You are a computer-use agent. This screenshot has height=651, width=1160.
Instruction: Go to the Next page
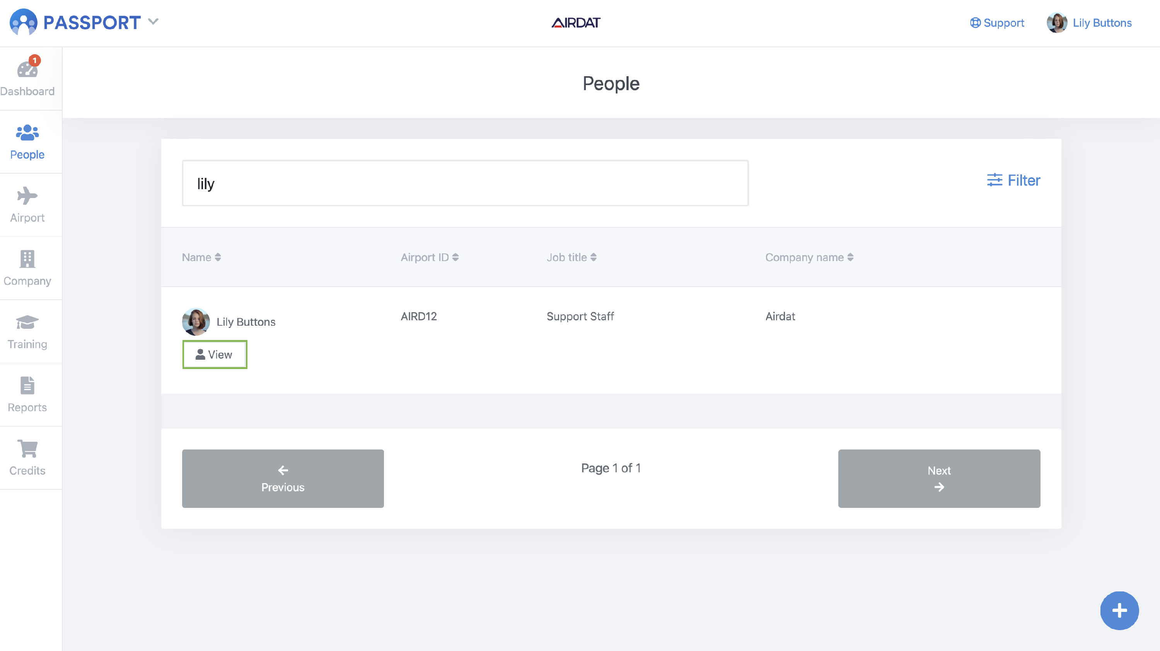pyautogui.click(x=939, y=478)
